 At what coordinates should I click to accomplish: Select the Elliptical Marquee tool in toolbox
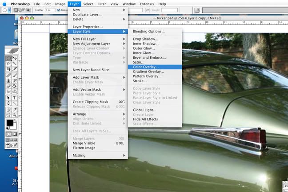point(8,58)
